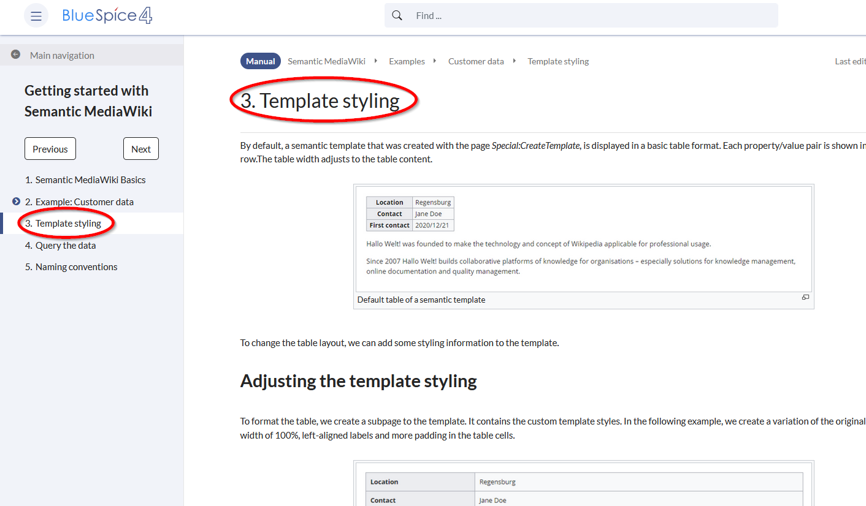This screenshot has height=506, width=866.
Task: Enlarge the default table image via icon
Action: [x=805, y=298]
